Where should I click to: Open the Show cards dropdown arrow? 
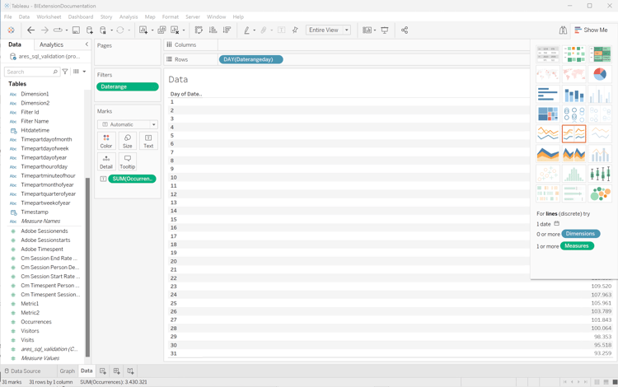375,30
